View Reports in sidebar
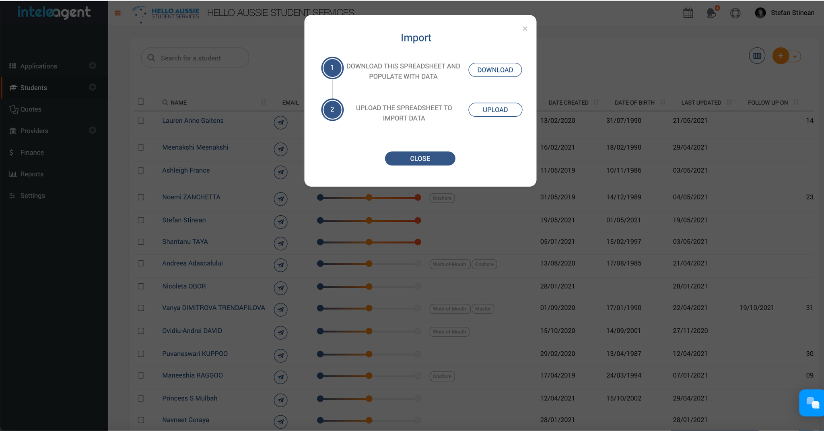Screen dimensions: 824x431 (x=32, y=174)
